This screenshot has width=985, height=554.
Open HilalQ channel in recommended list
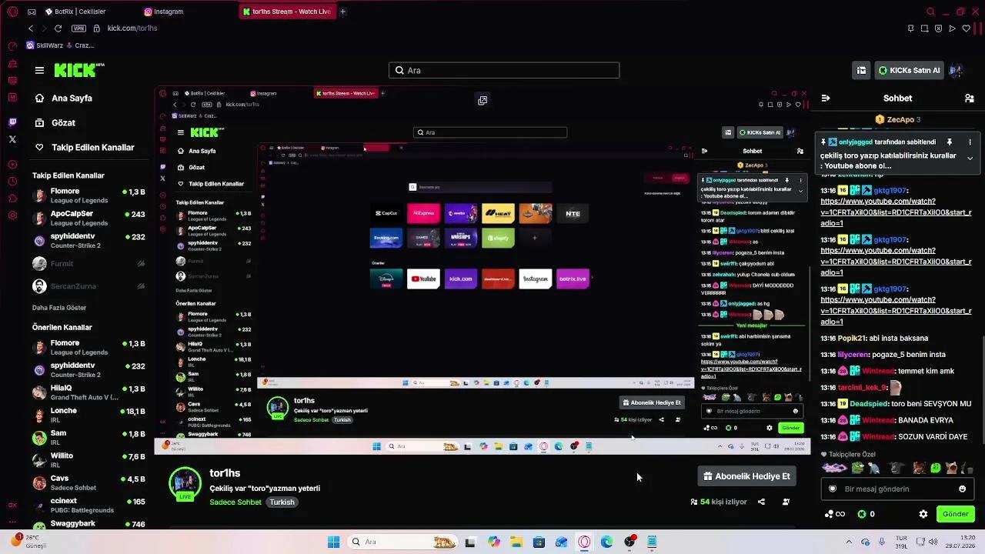88,392
